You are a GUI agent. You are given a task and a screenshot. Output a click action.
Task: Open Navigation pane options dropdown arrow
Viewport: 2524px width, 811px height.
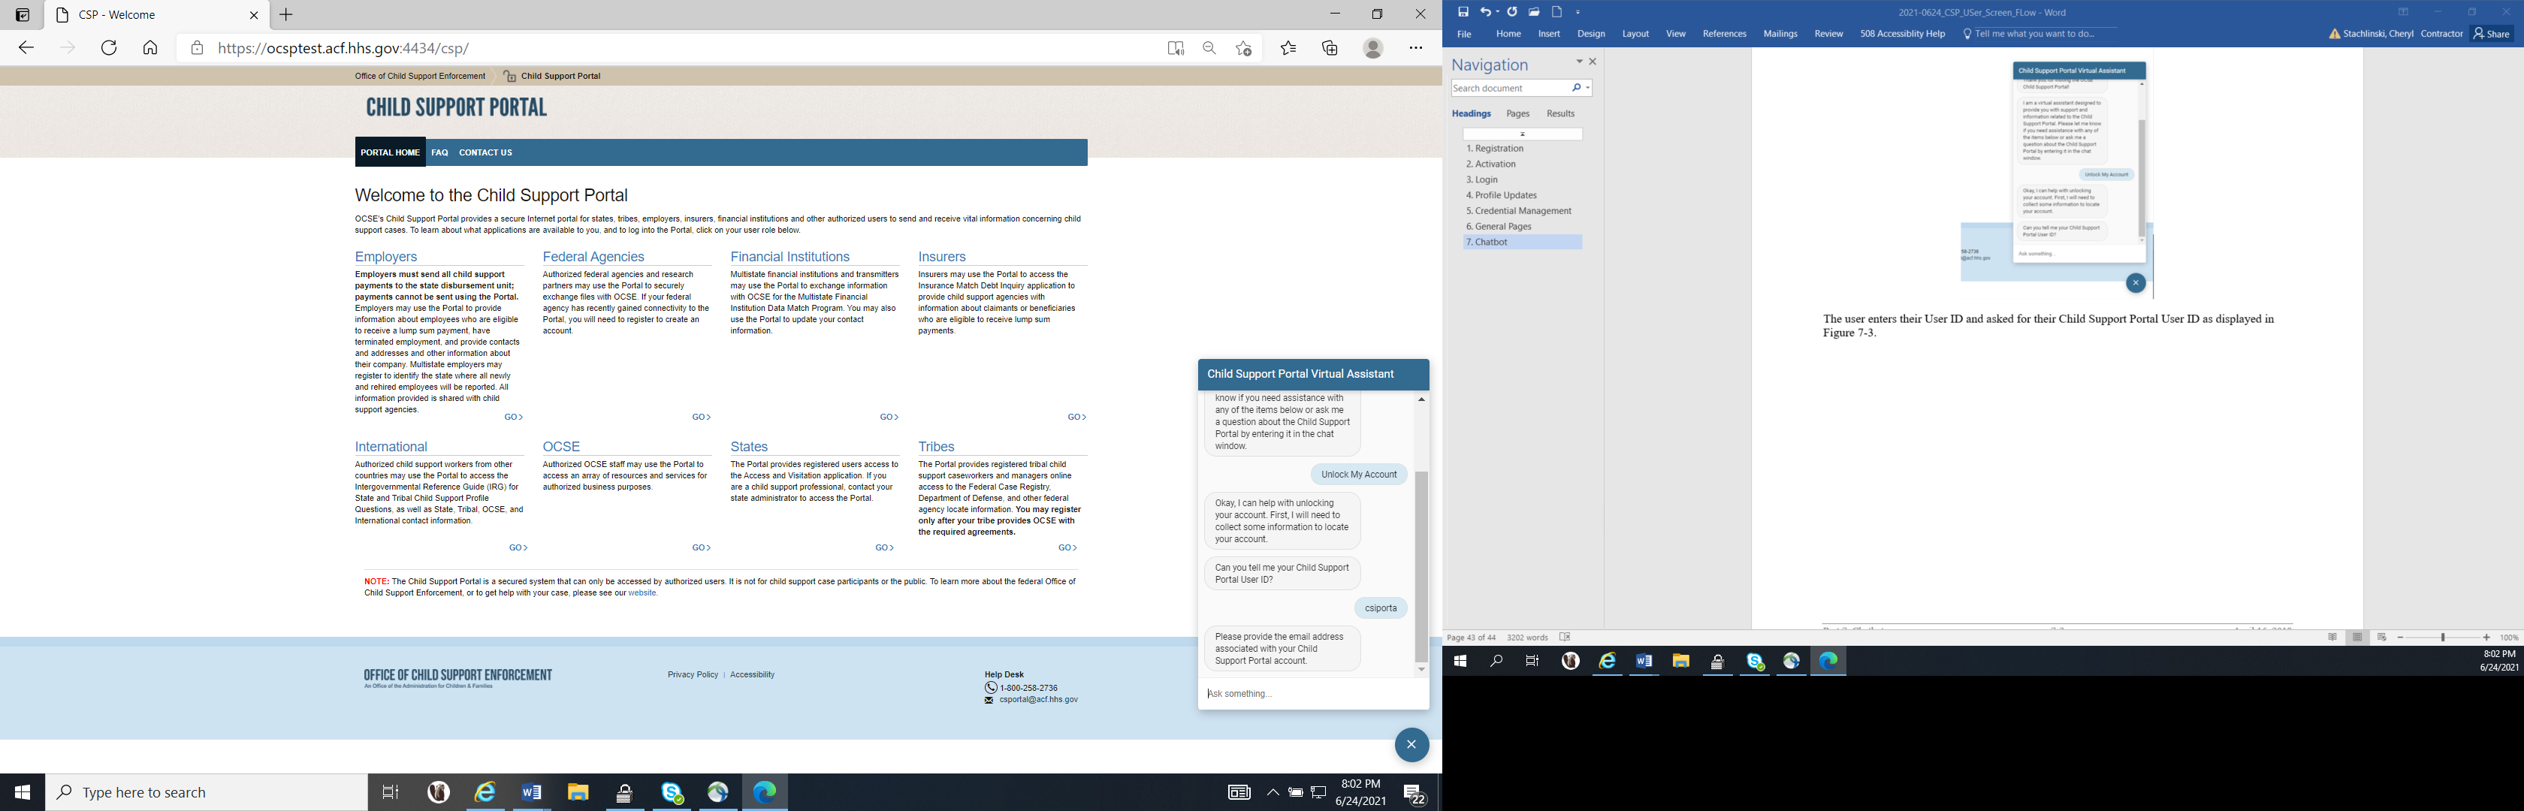tap(1578, 62)
